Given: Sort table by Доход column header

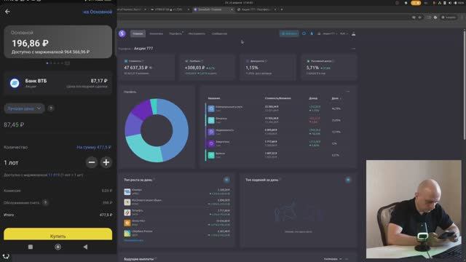Looking at the screenshot, I should click(313, 98).
